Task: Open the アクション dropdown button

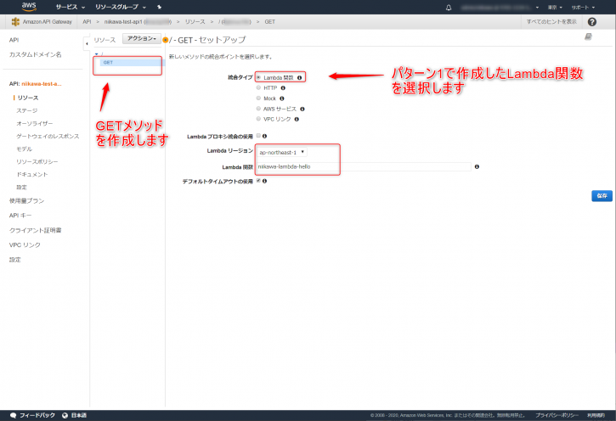Action: point(142,38)
